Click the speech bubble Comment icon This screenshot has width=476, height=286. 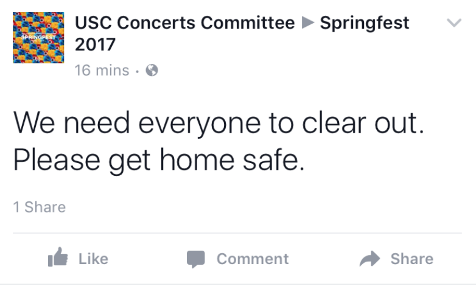(195, 259)
